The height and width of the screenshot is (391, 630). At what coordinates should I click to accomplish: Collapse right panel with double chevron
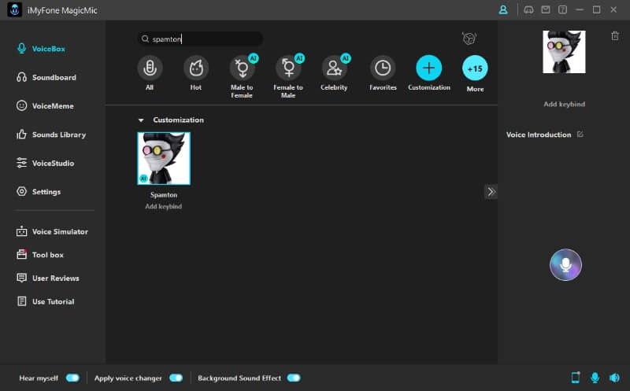(x=491, y=191)
